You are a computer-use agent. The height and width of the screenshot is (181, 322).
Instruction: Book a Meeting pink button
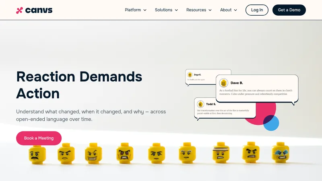coord(39,138)
